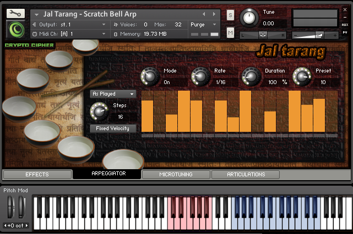Minimize instrument view with dash button
Image resolution: width=353 pixels, height=234 pixels.
click(345, 17)
